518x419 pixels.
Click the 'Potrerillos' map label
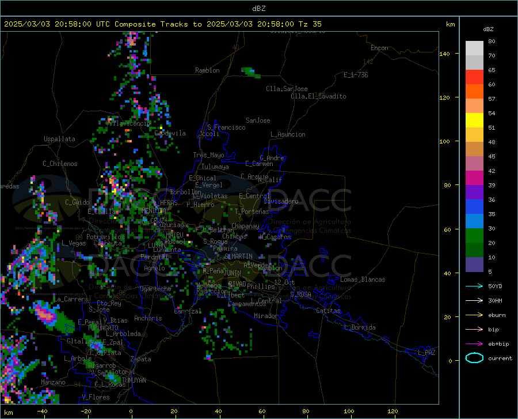tap(105, 237)
